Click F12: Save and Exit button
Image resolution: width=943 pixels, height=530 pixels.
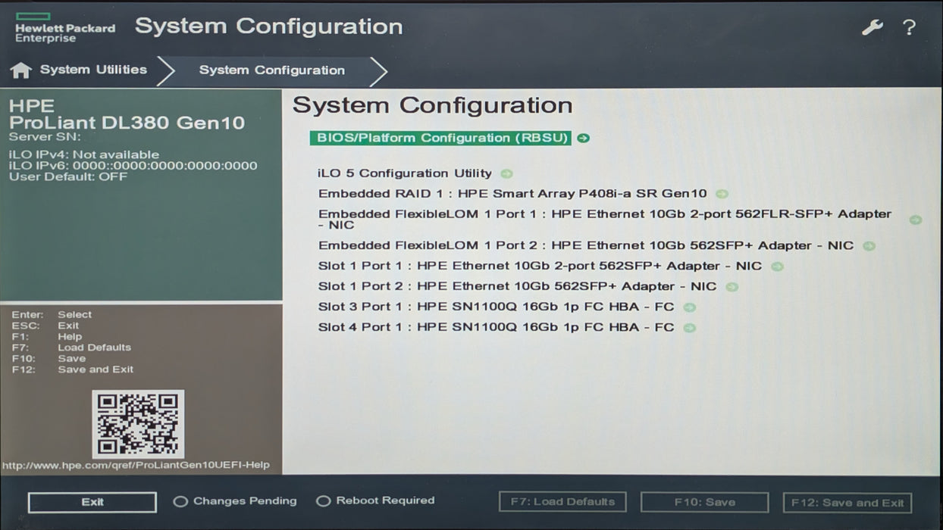click(847, 503)
